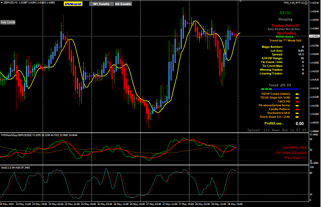Screen dimensions: 321x207
Task: Click the 'Cur. Slope: 0.9 [cross]' text
Action: tap(291, 153)
